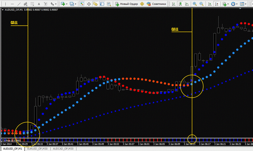The width and height of the screenshot is (253, 151).
Task: Click the Новый Ордер button
Action: (x=127, y=4)
